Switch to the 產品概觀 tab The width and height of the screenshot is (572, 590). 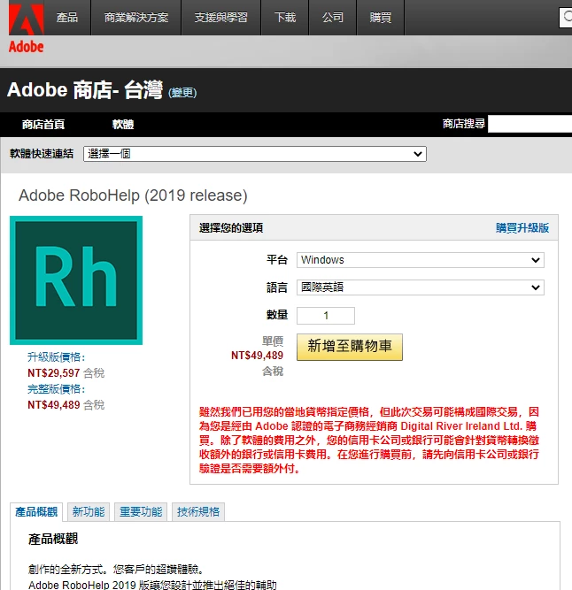coord(36,512)
